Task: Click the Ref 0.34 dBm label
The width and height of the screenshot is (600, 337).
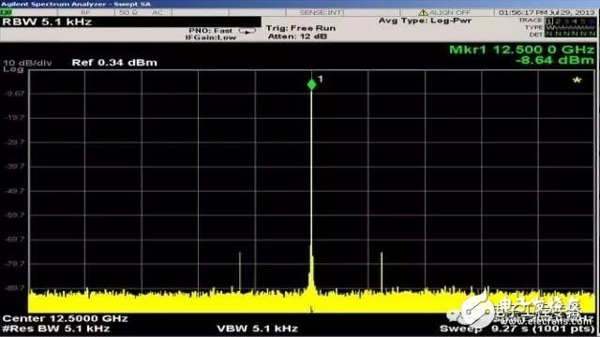Action: tap(114, 63)
